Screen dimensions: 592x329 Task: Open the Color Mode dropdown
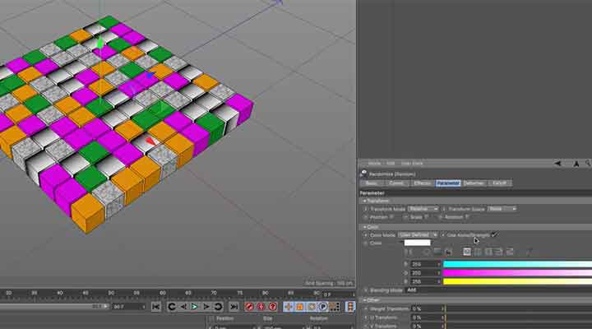418,234
